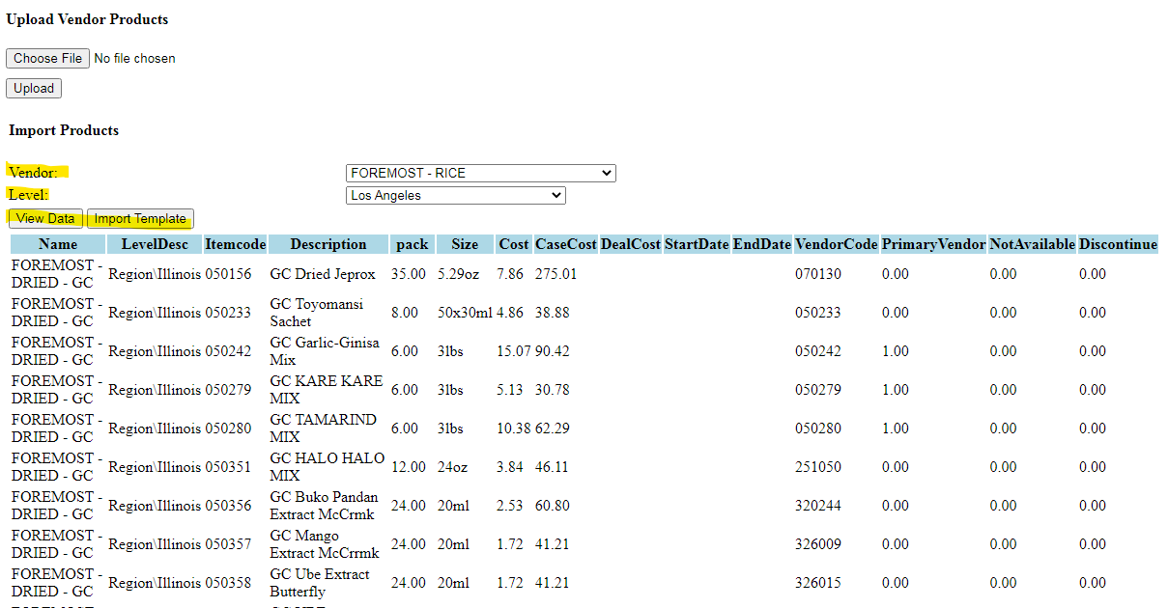
Task: Click size value 24oz
Action: (452, 467)
